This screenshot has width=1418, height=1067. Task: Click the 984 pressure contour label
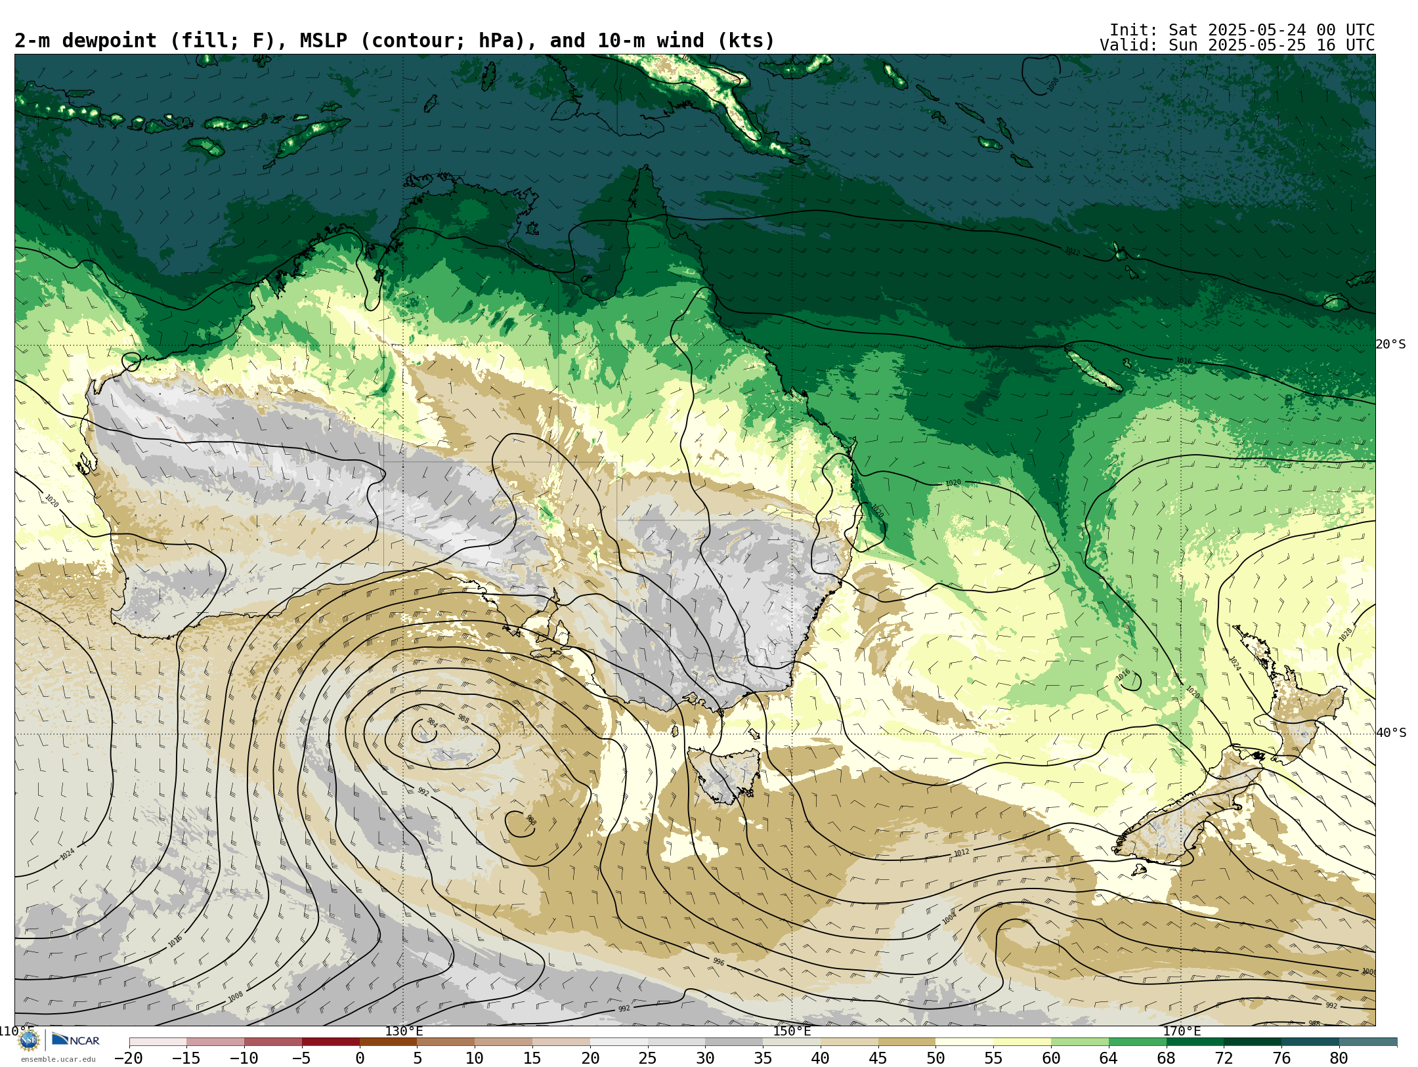point(432,722)
